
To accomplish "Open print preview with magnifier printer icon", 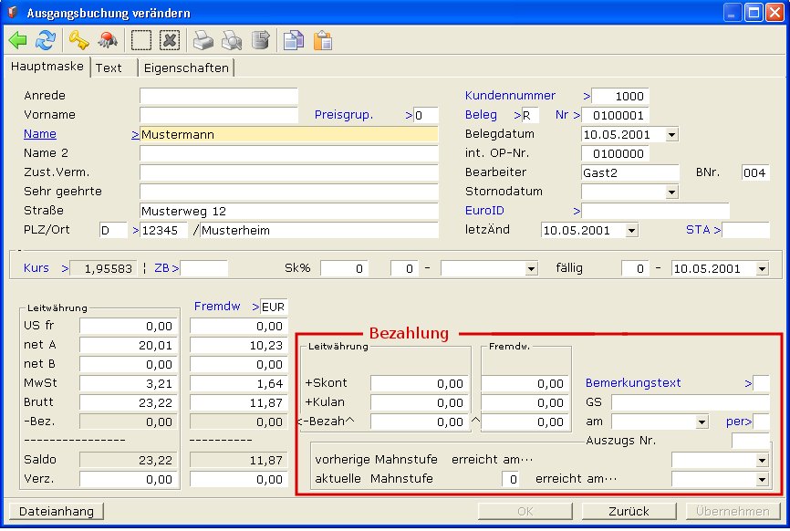I will pos(232,40).
